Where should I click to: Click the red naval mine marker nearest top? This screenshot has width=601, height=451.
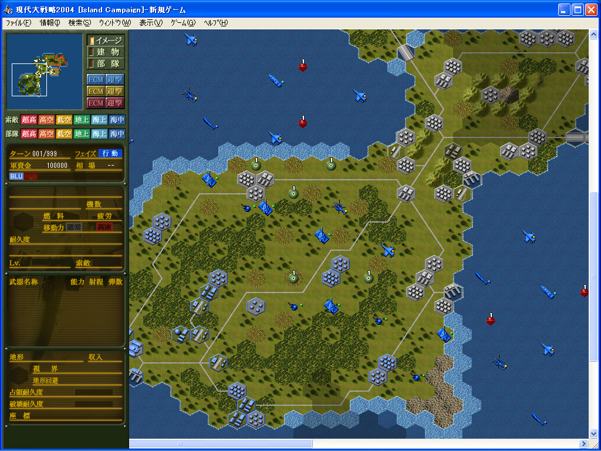click(303, 66)
